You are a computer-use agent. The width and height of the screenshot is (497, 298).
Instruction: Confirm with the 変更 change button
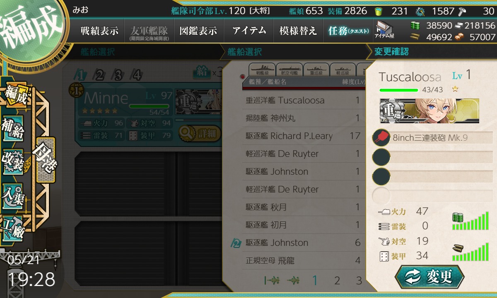point(429,277)
